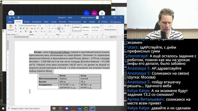
Task: Decrease font size with the shrink icon
Action: coord(45,31)
